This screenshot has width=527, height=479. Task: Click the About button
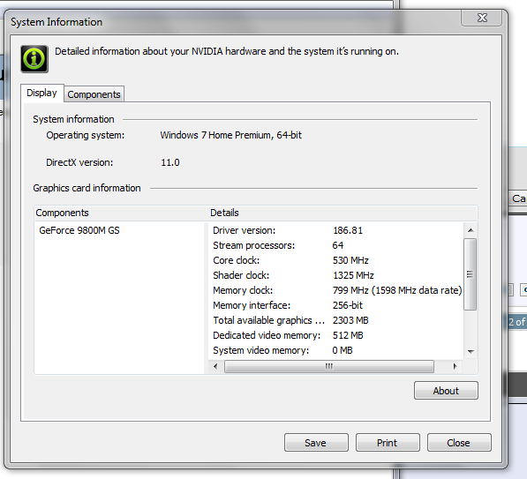(446, 391)
